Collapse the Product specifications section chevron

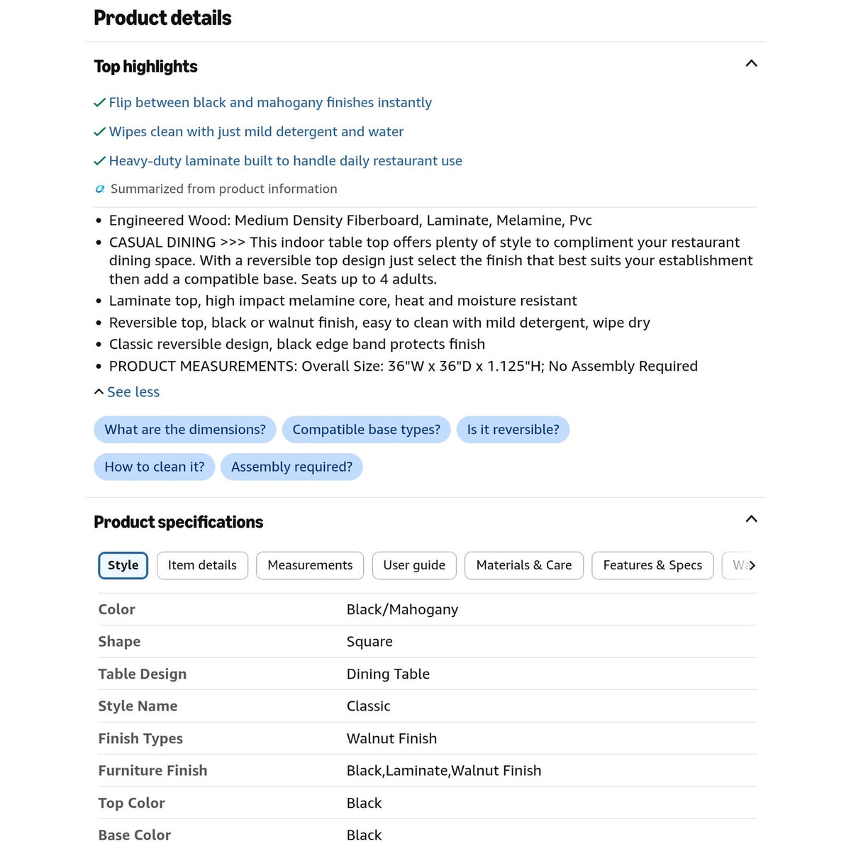pyautogui.click(x=751, y=519)
